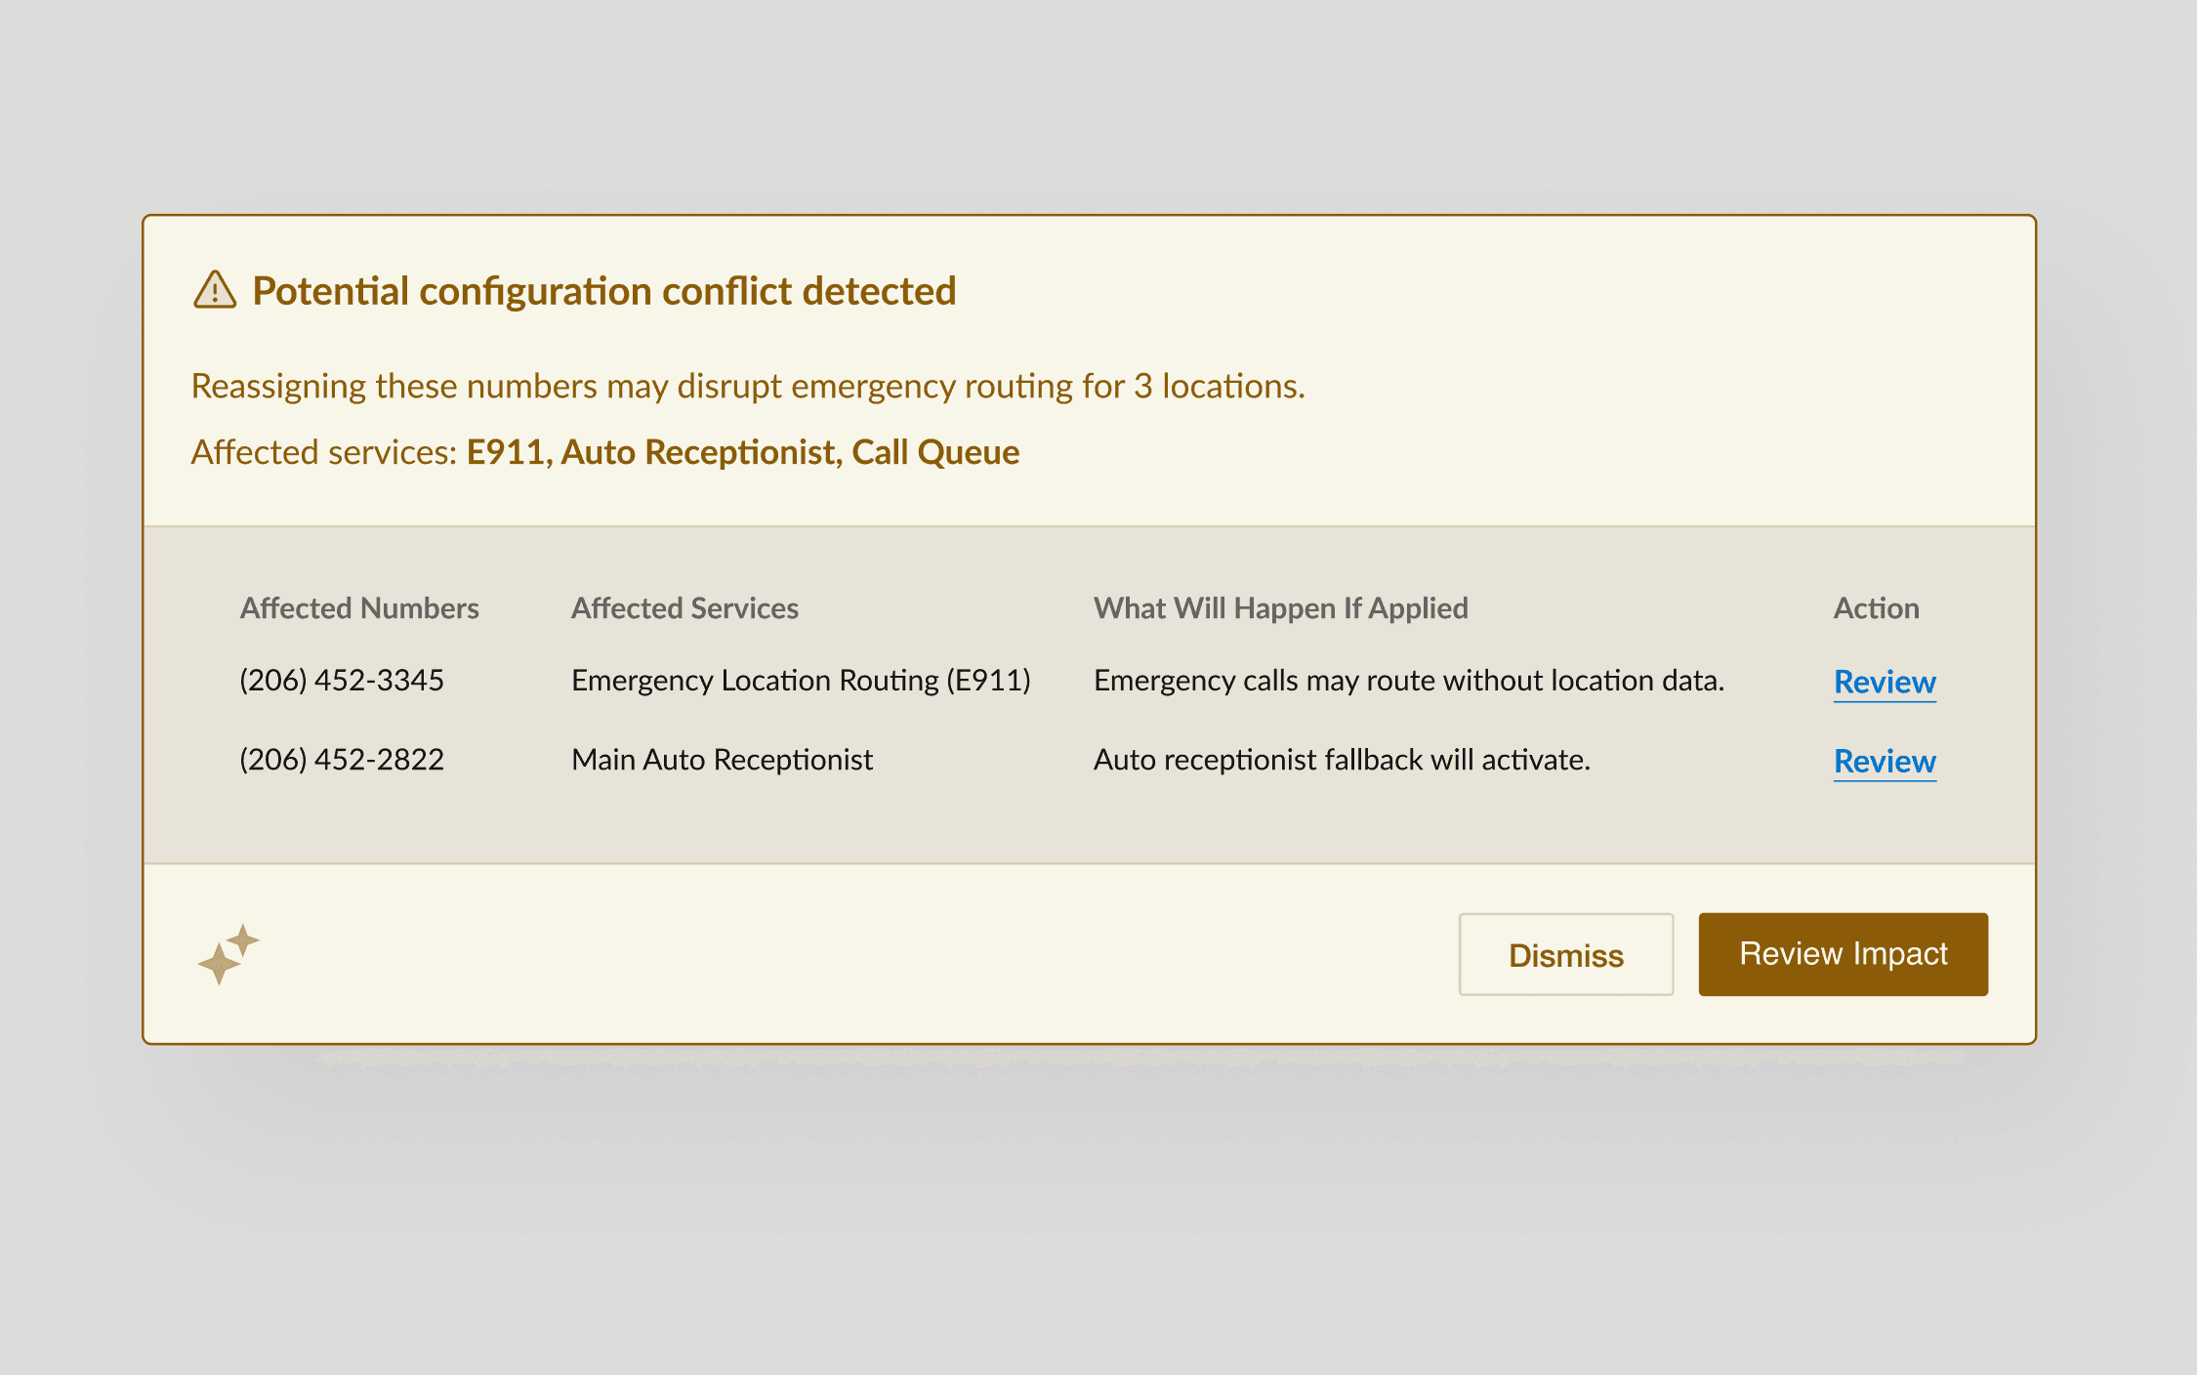Click the Reassigning these numbers warning sentence
2197x1375 pixels.
pyautogui.click(x=748, y=386)
